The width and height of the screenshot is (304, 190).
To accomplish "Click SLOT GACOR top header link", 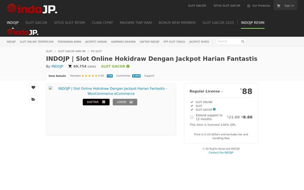I will pos(197,6).
